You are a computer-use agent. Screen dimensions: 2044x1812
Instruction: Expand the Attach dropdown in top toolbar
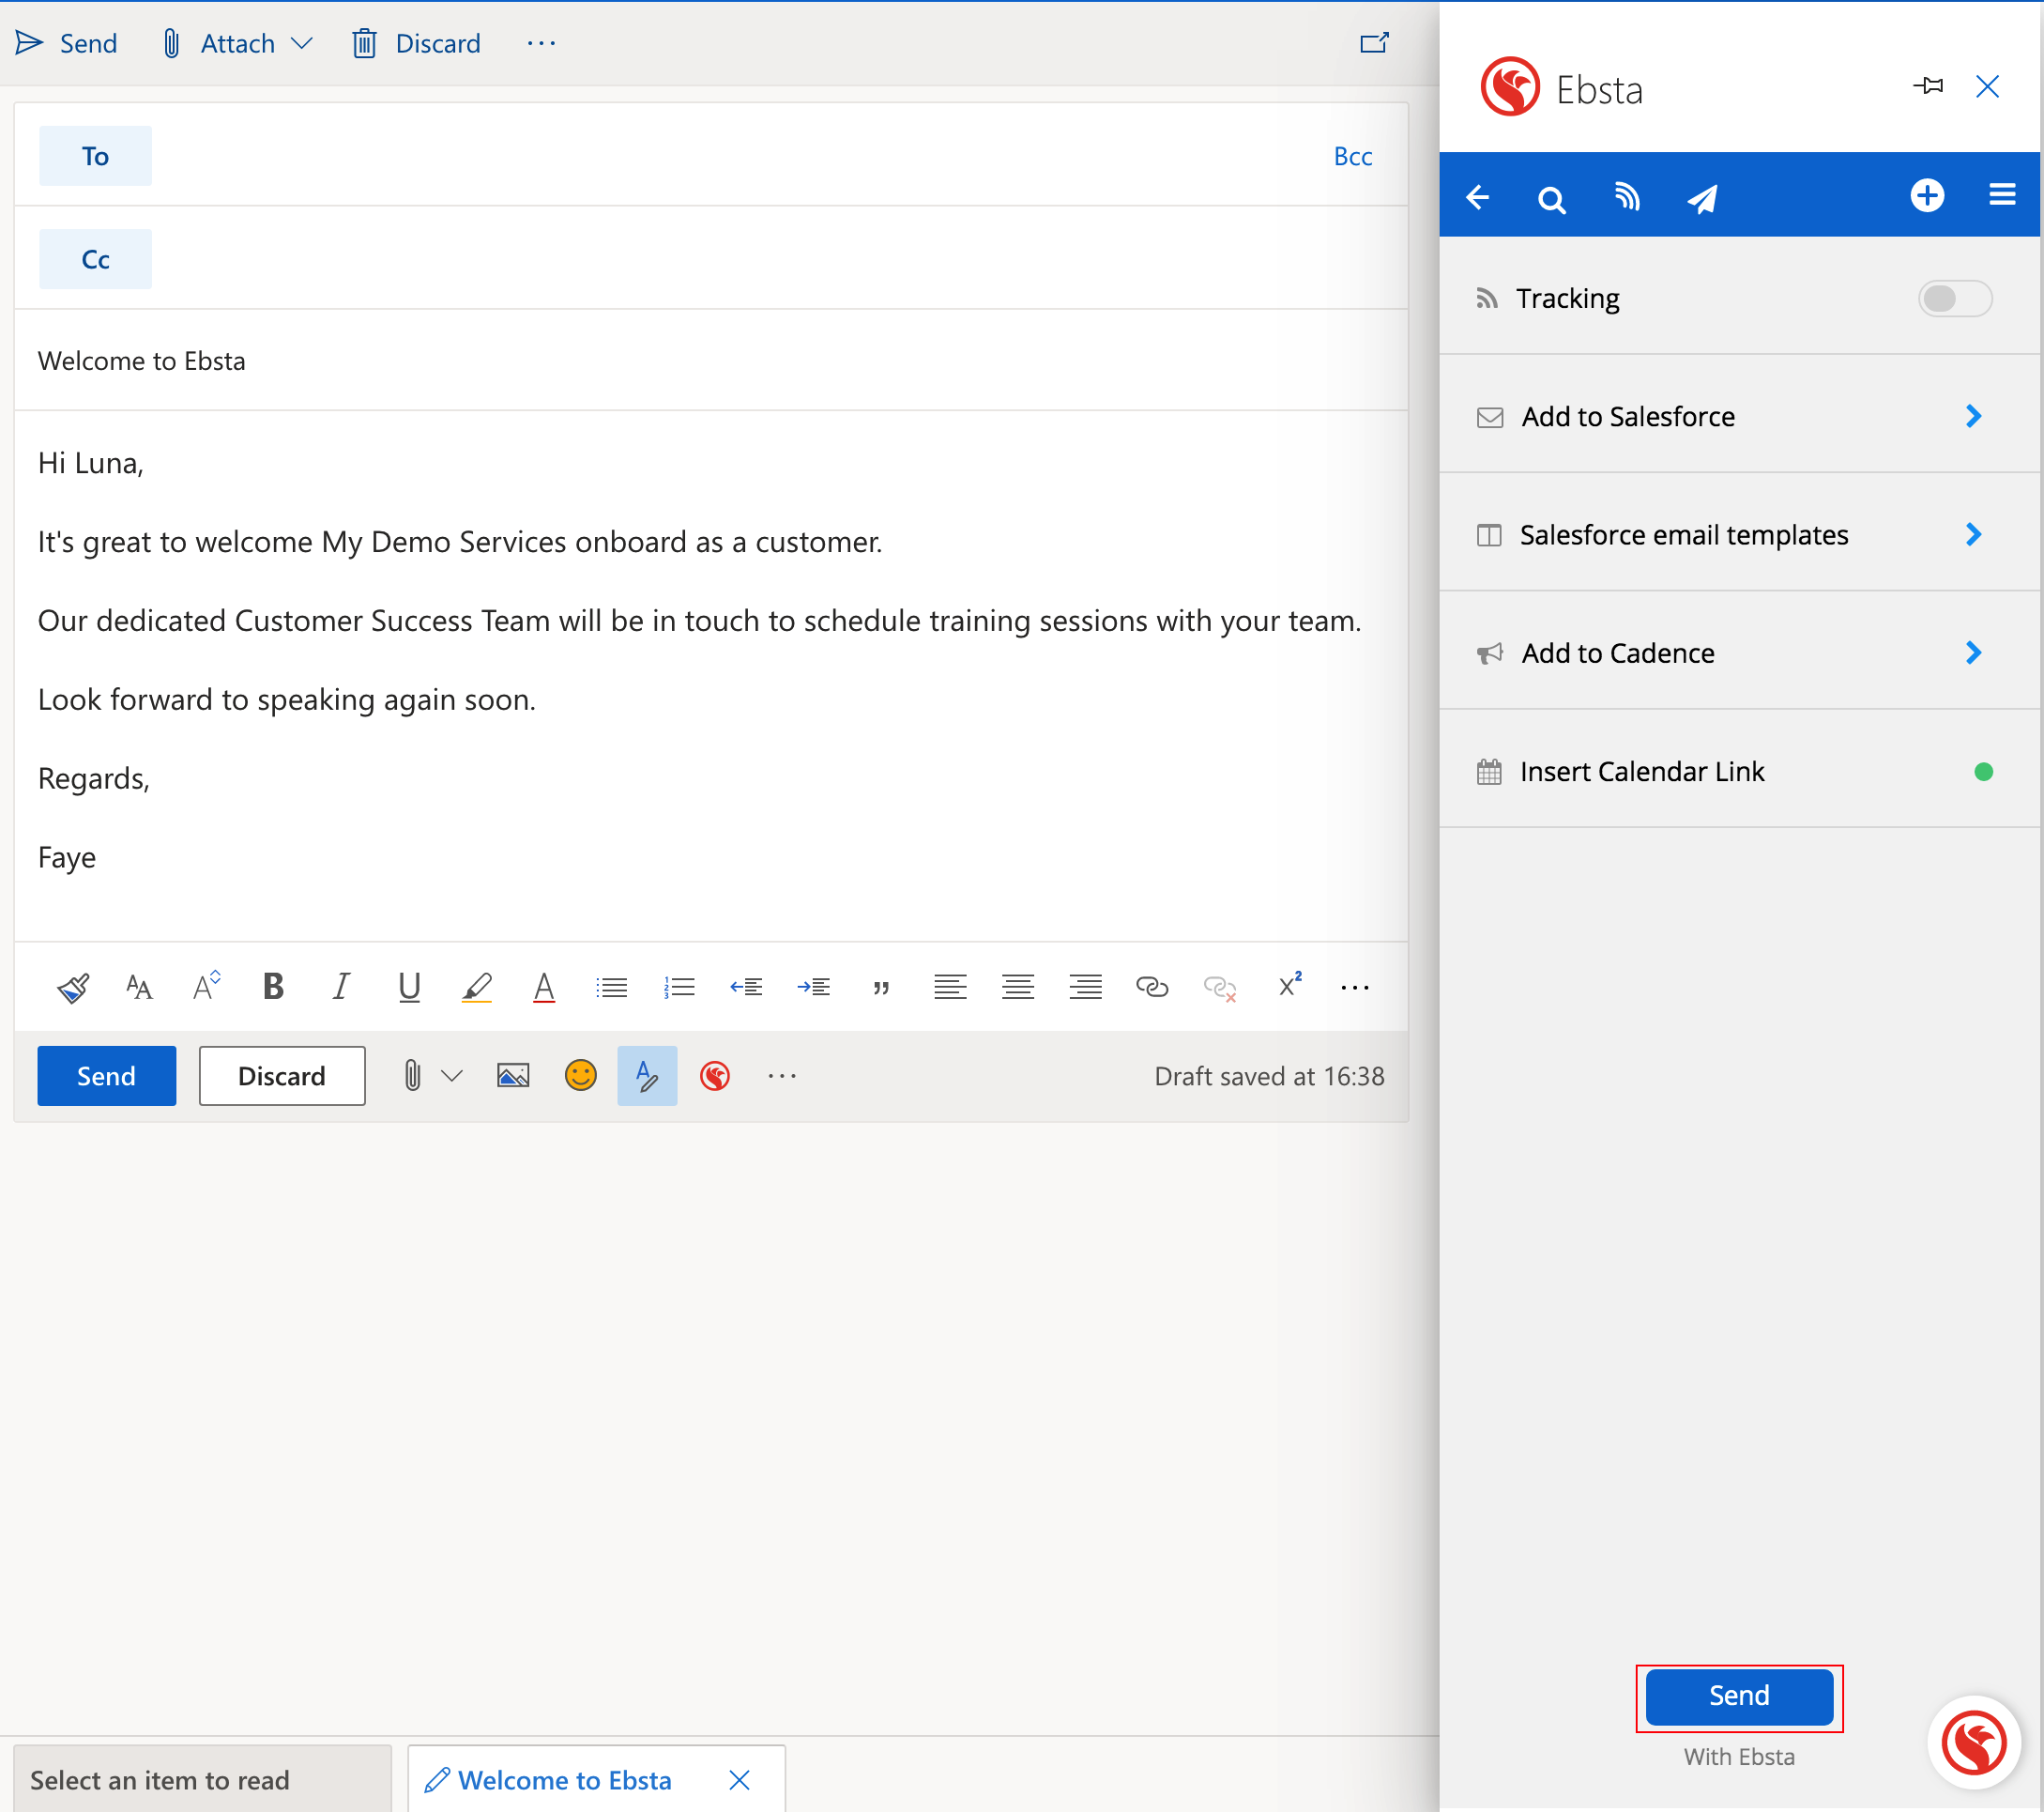coord(301,43)
